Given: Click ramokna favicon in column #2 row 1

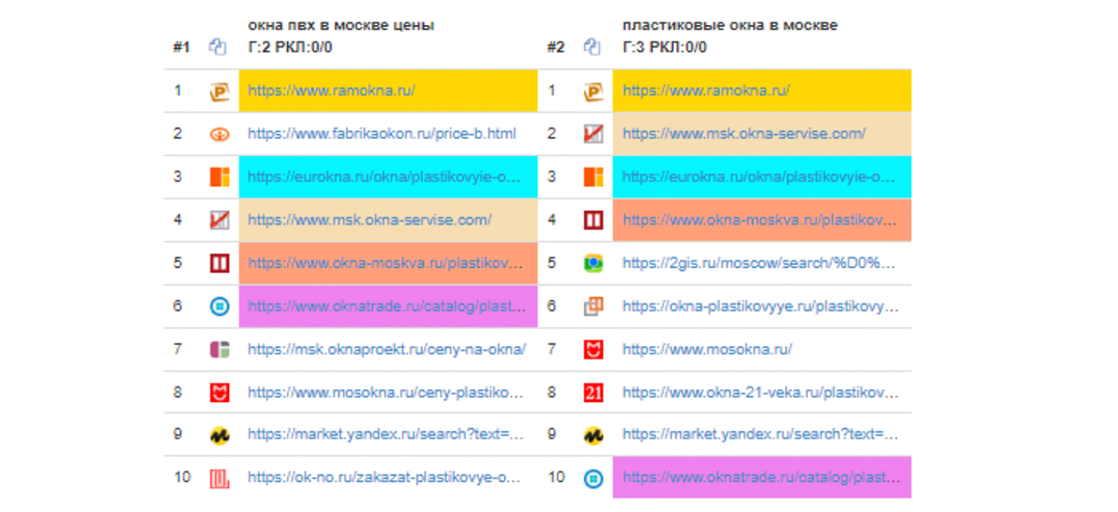Looking at the screenshot, I should (x=593, y=91).
